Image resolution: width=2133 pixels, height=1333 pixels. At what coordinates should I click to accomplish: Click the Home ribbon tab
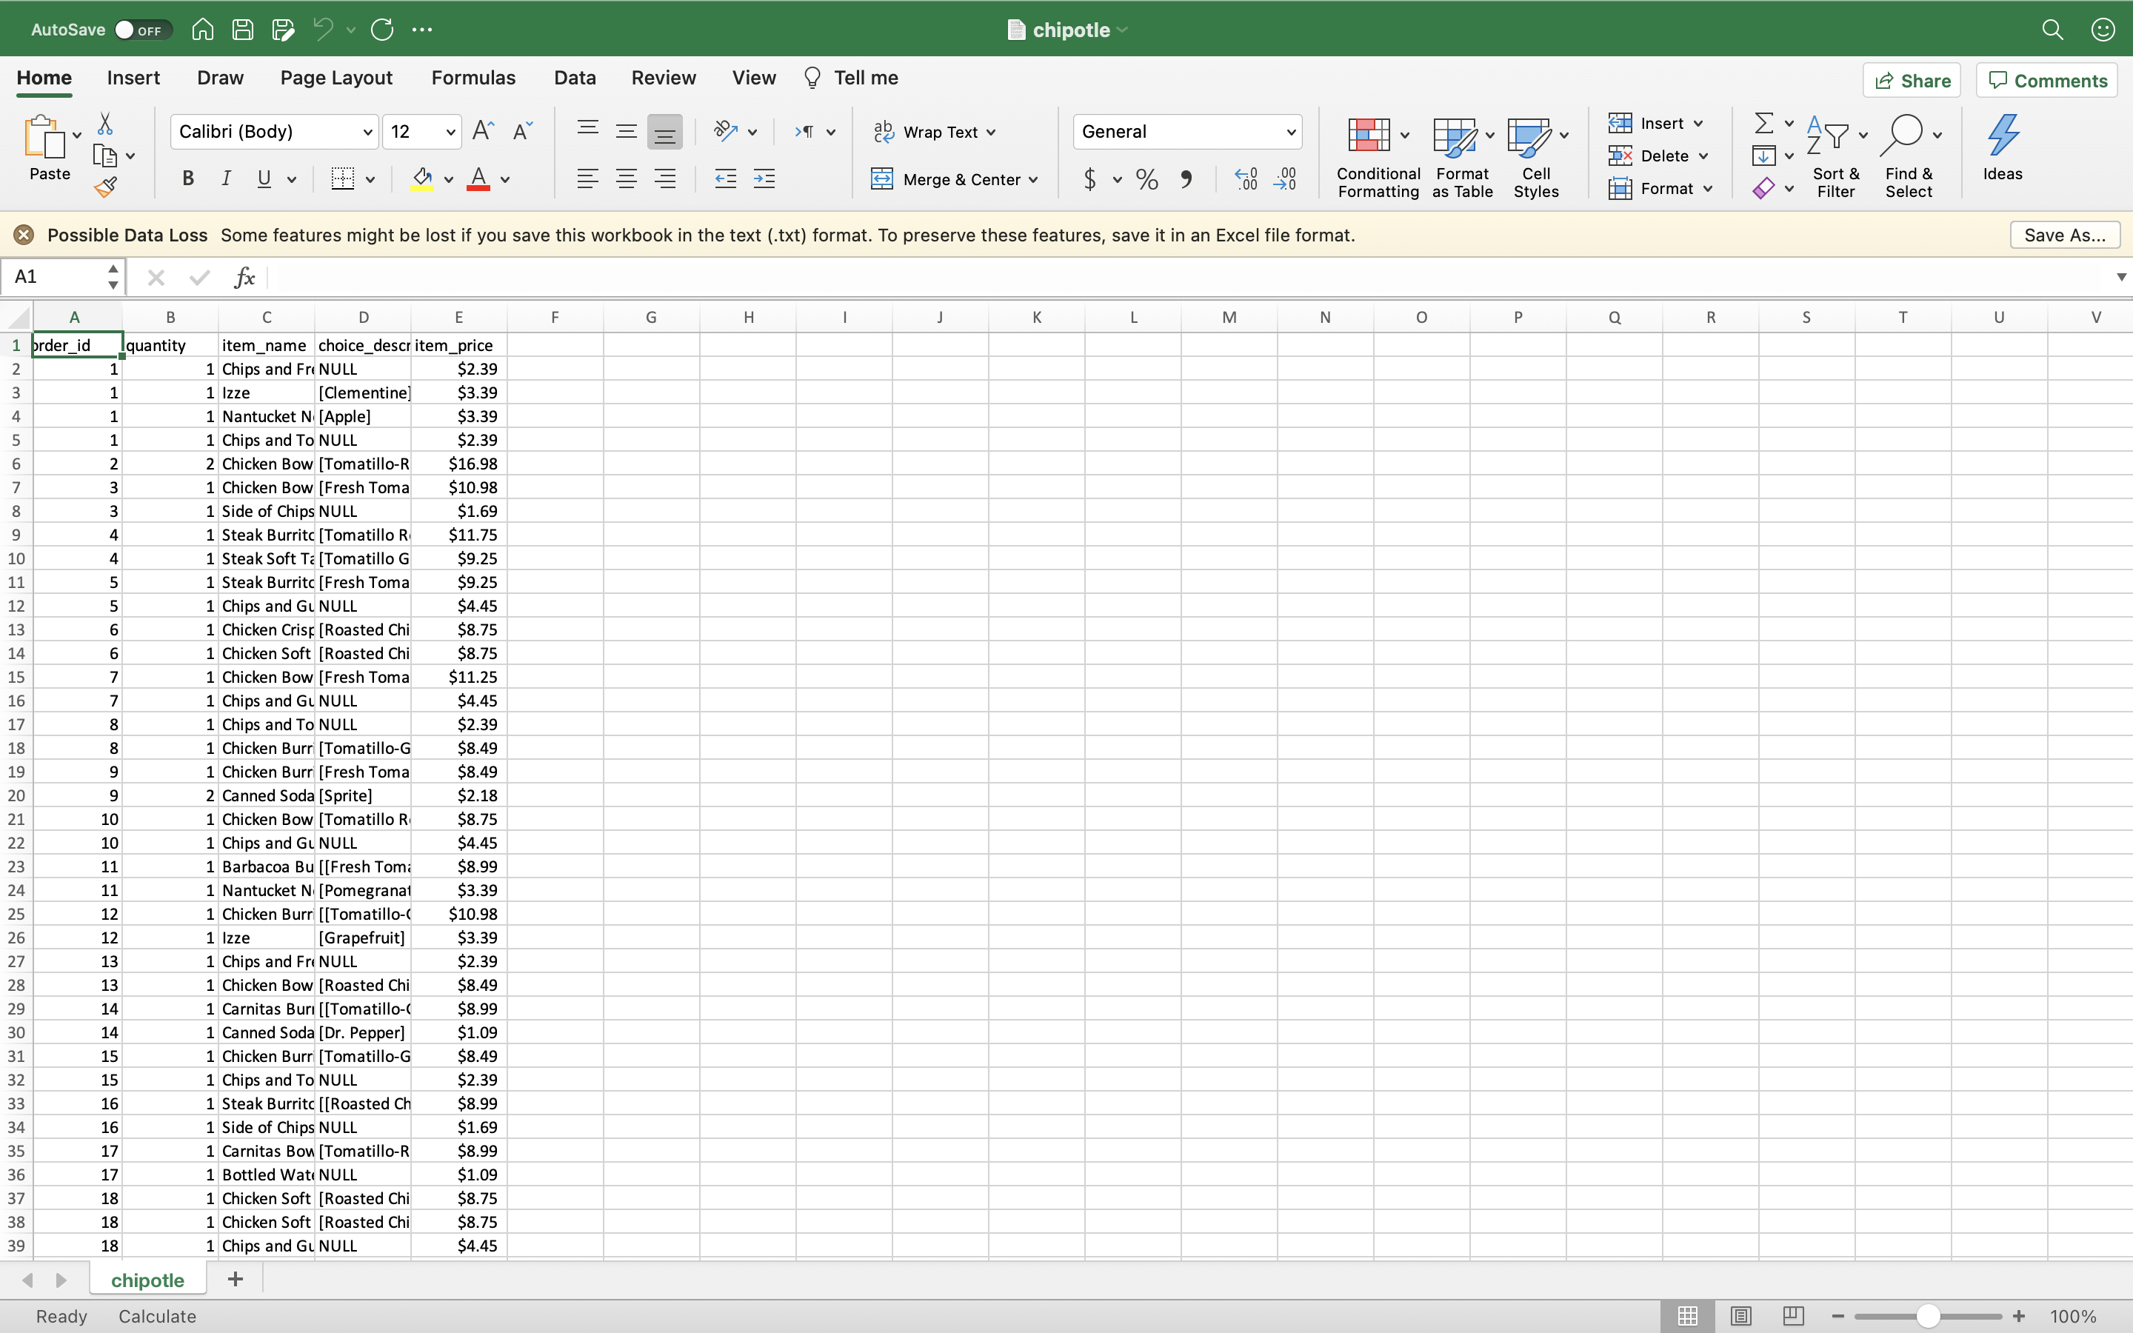[44, 77]
